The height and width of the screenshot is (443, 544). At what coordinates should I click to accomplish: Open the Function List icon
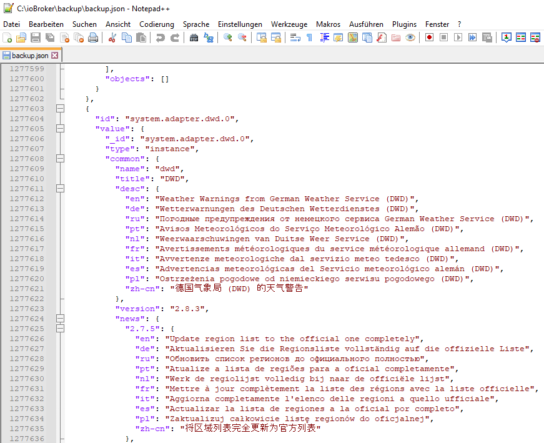click(x=381, y=37)
